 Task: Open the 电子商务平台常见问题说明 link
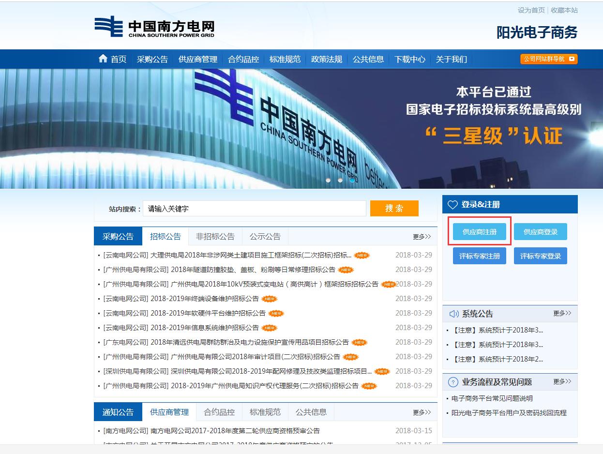[492, 398]
